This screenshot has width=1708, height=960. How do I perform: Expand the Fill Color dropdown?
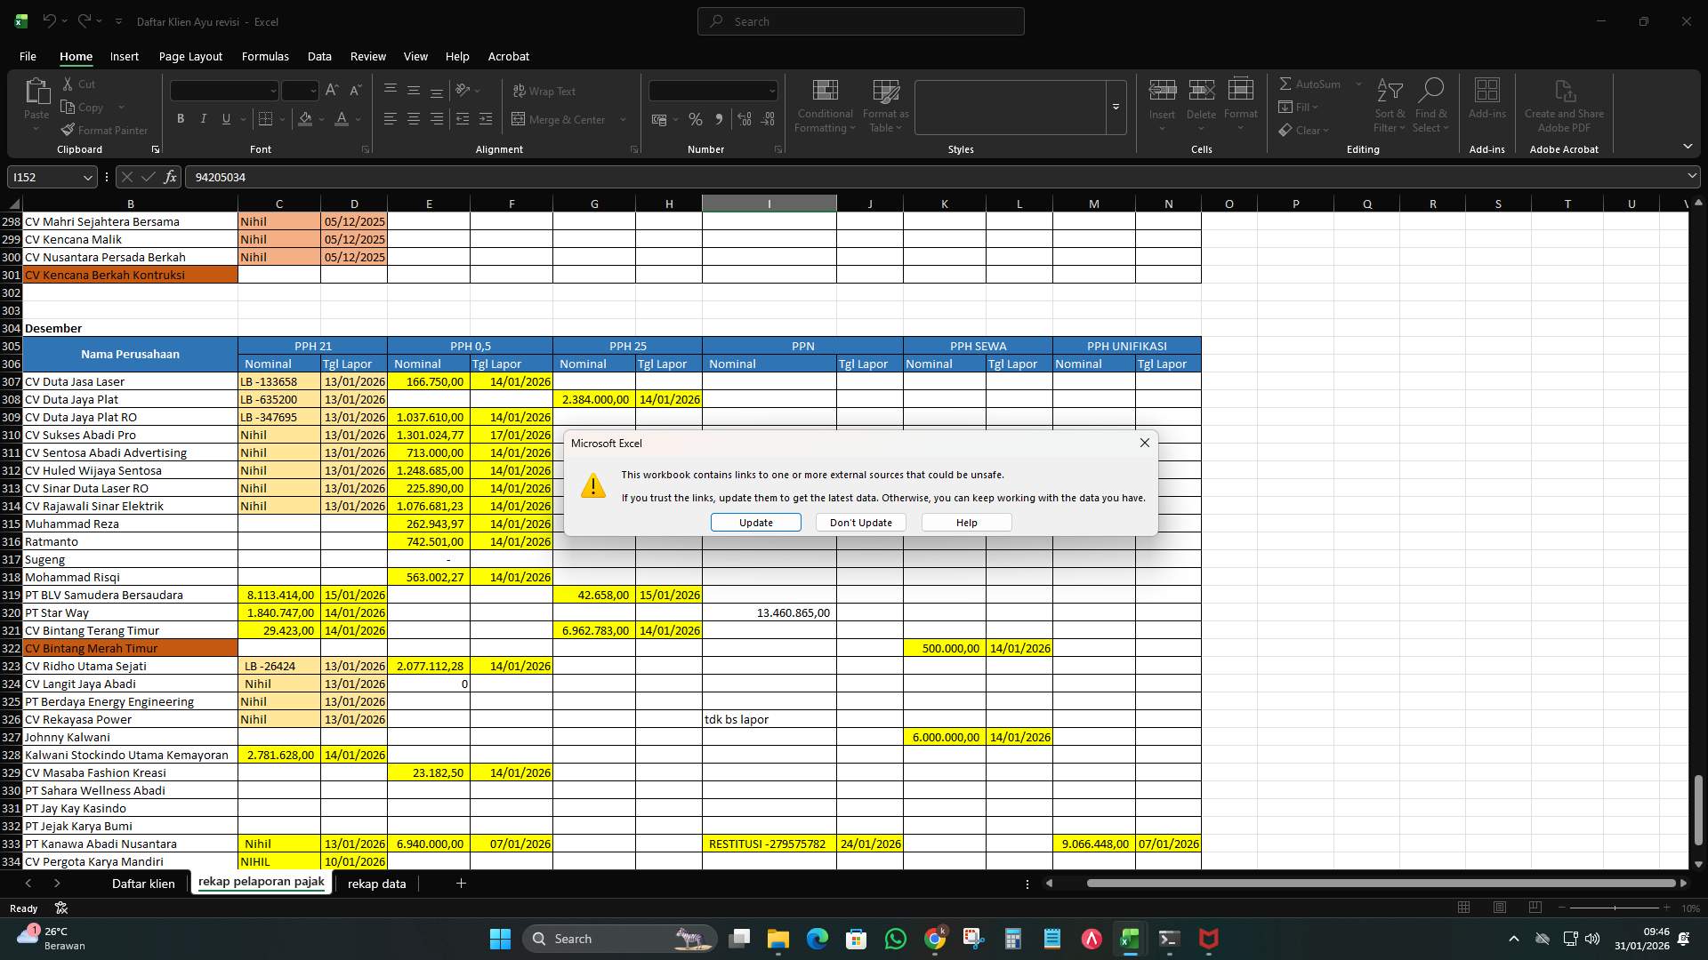coord(322,119)
